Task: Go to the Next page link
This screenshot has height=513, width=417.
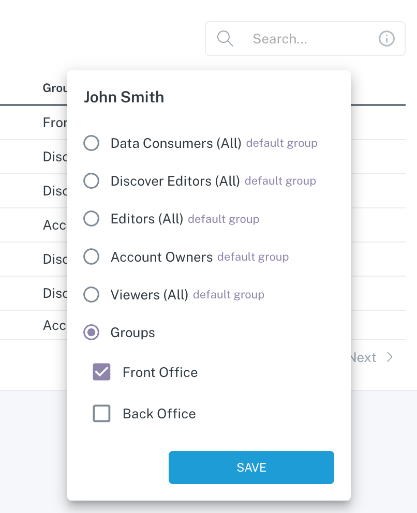Action: pyautogui.click(x=363, y=357)
